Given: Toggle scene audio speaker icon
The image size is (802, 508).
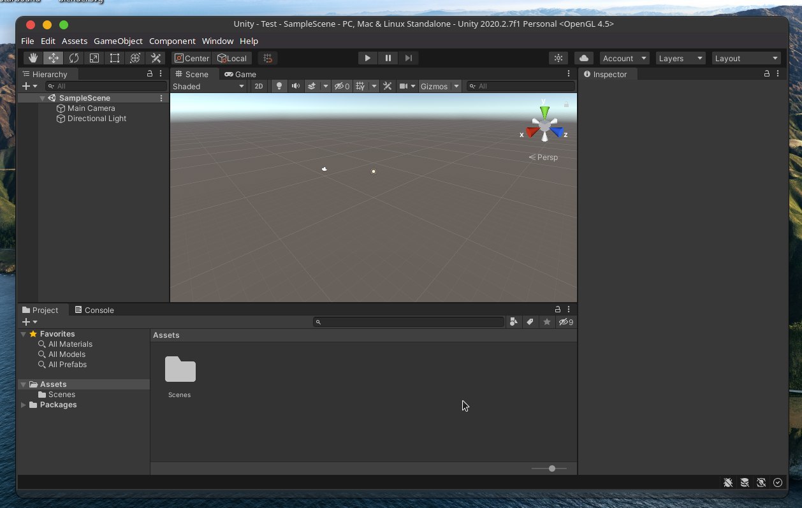Looking at the screenshot, I should 296,86.
